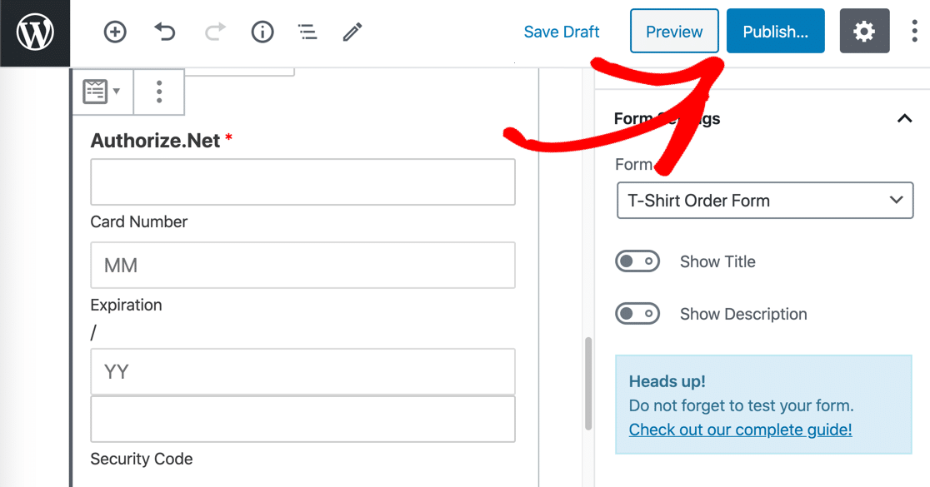
Task: Undo the last change
Action: pyautogui.click(x=165, y=32)
